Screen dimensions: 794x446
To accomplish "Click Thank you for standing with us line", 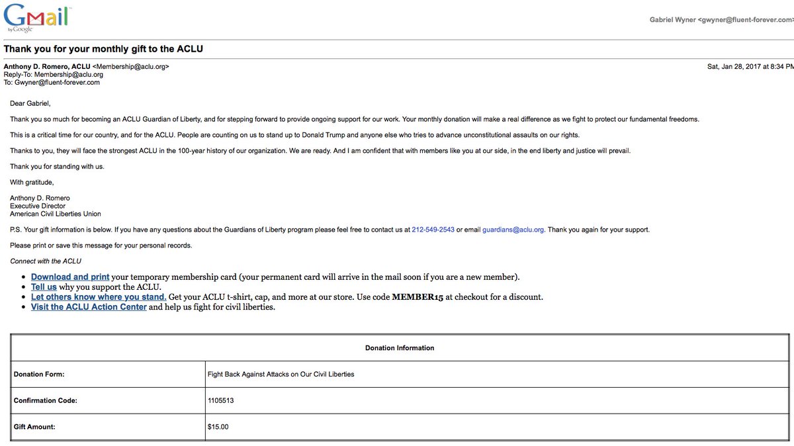I will tap(57, 166).
